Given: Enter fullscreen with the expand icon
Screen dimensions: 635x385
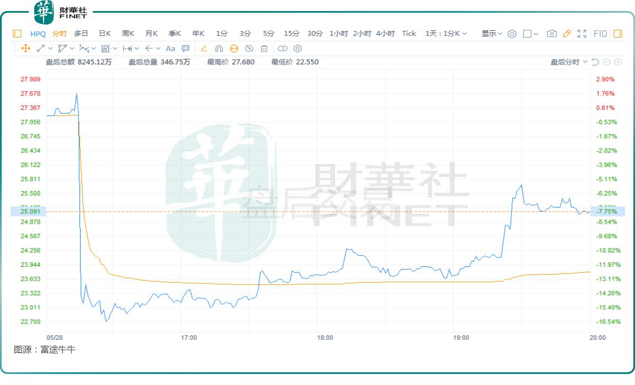Looking at the screenshot, I should tap(582, 34).
